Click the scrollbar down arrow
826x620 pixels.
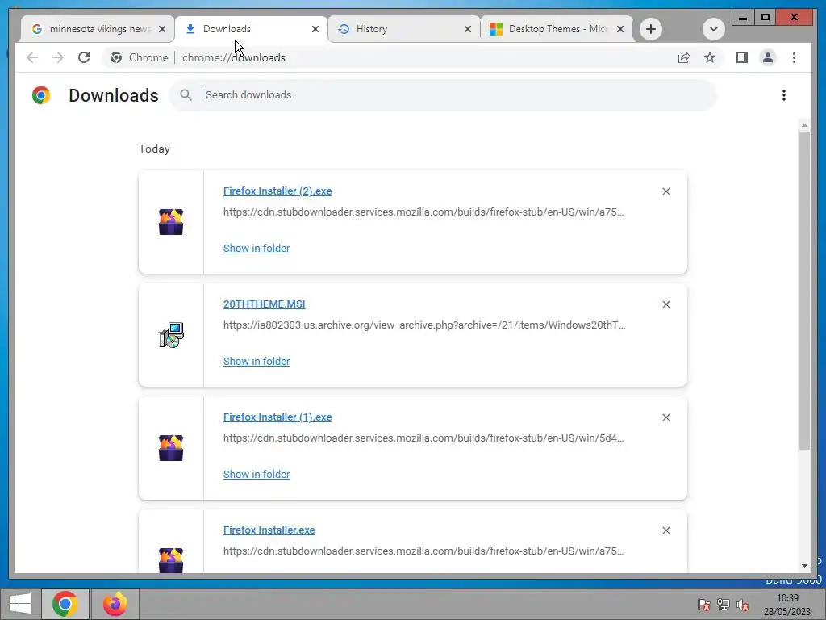click(x=804, y=566)
